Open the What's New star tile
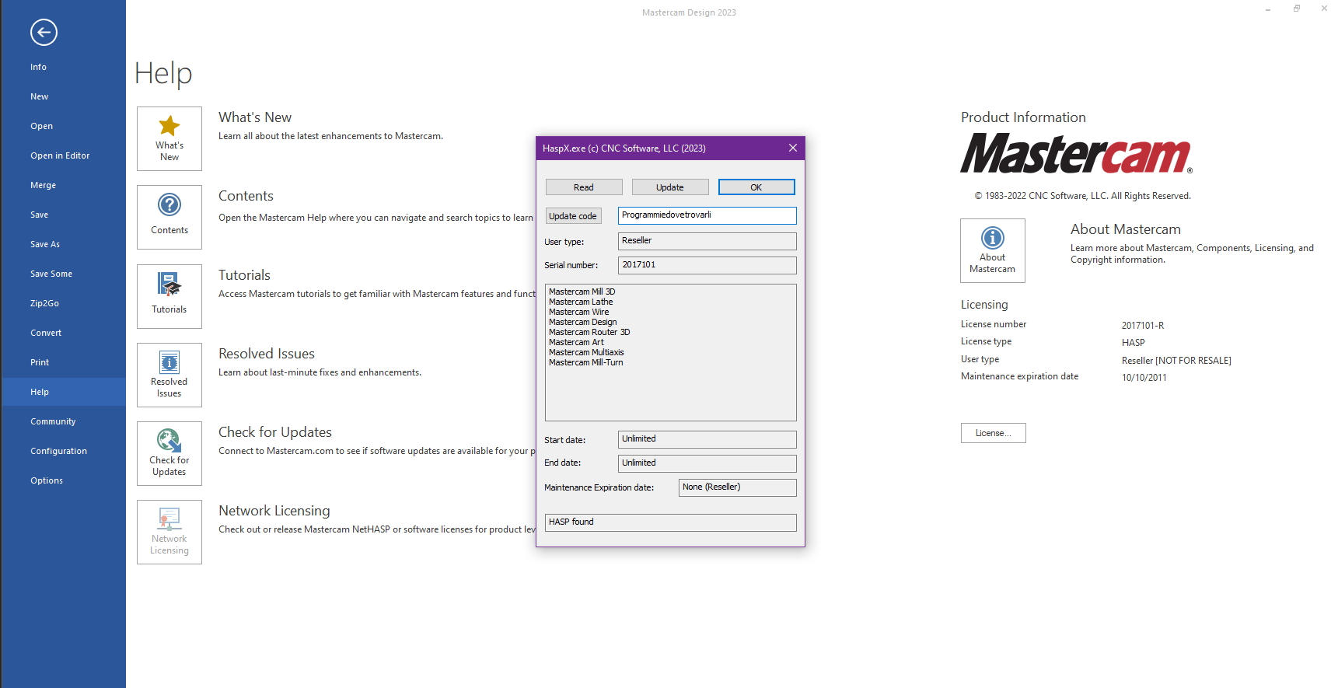The height and width of the screenshot is (688, 1338). pos(169,138)
